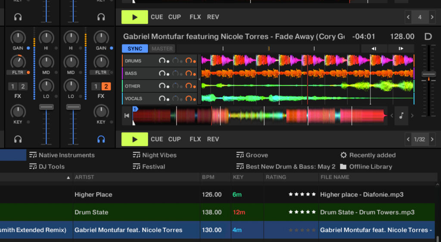The width and height of the screenshot is (441, 242).
Task: Click the FLX button on deck D
Action: click(195, 139)
